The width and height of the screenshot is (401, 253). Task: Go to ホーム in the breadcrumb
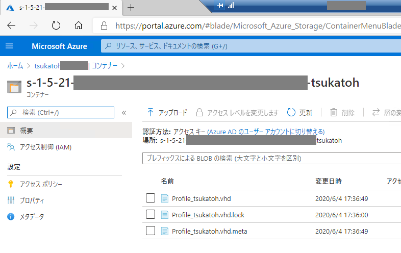coord(15,66)
